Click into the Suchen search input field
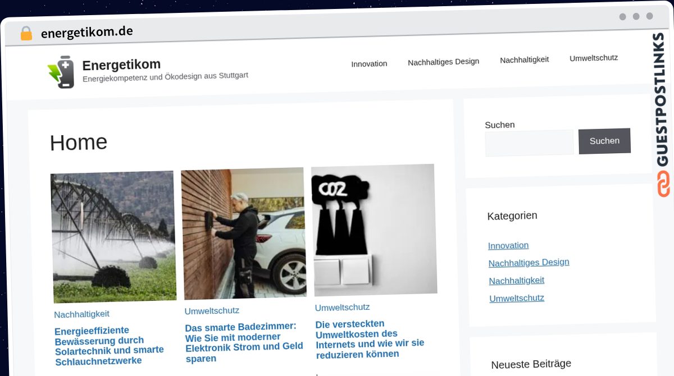Viewport: 674px width, 376px height. pos(529,143)
